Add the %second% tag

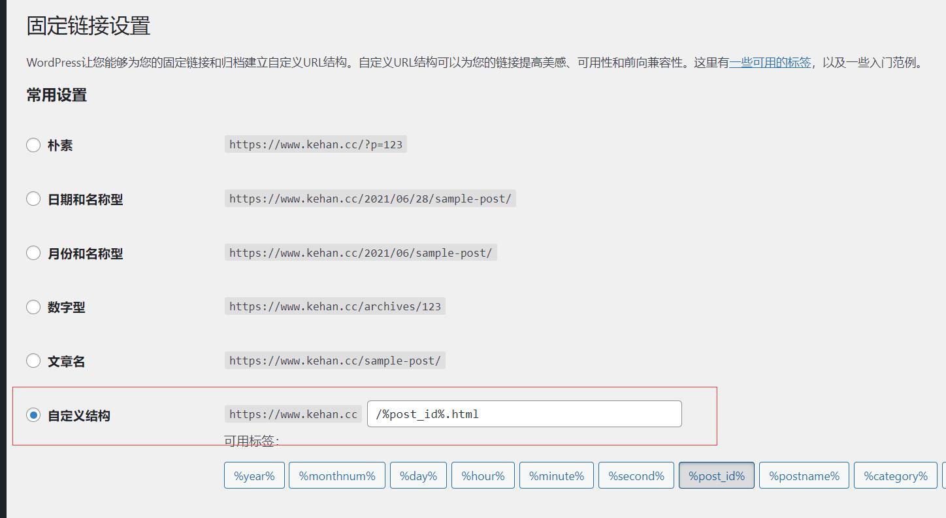[636, 476]
